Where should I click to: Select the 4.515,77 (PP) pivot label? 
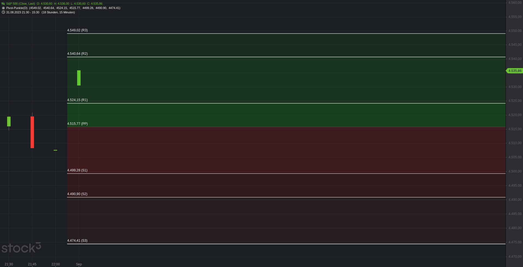click(77, 124)
